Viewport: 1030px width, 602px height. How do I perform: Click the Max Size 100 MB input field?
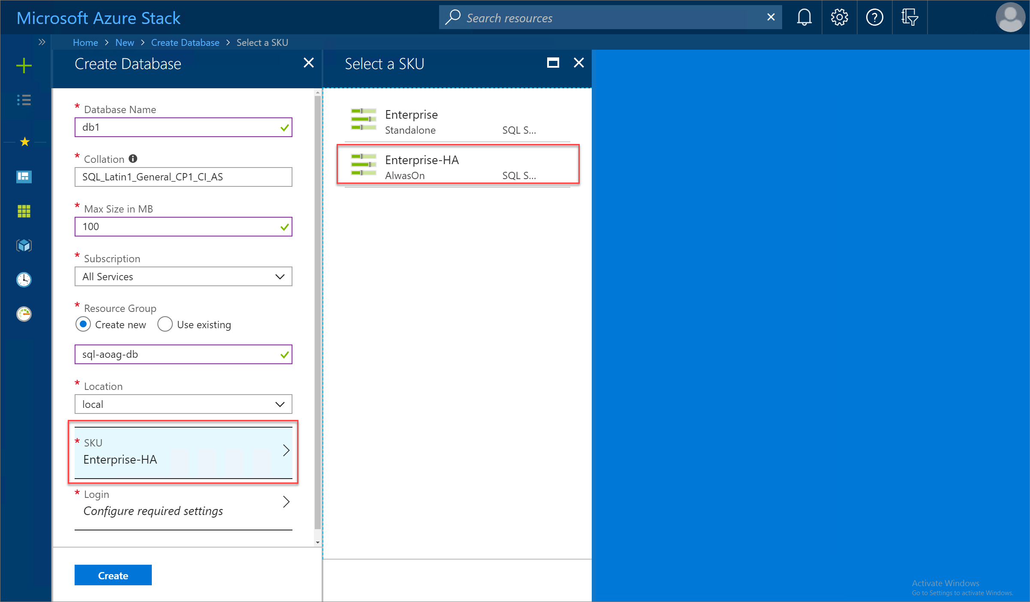tap(183, 227)
